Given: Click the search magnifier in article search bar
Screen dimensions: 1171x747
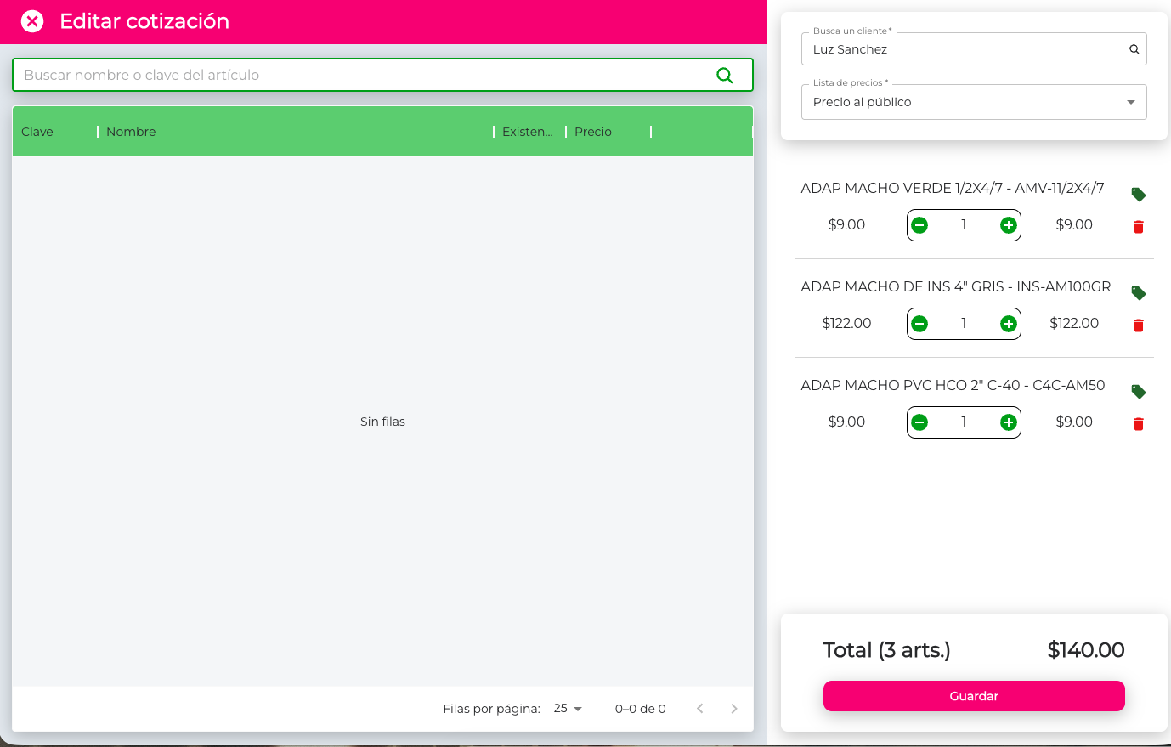Looking at the screenshot, I should click(x=725, y=75).
